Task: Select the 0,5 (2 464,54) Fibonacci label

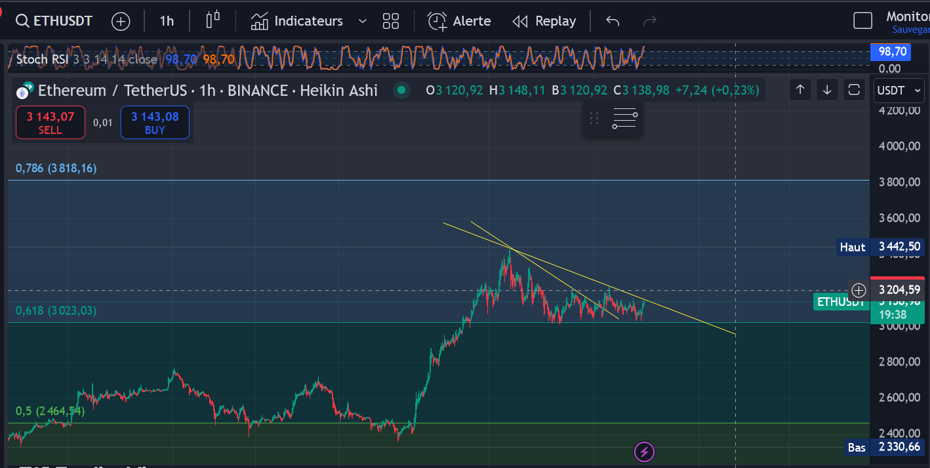Action: [x=51, y=411]
